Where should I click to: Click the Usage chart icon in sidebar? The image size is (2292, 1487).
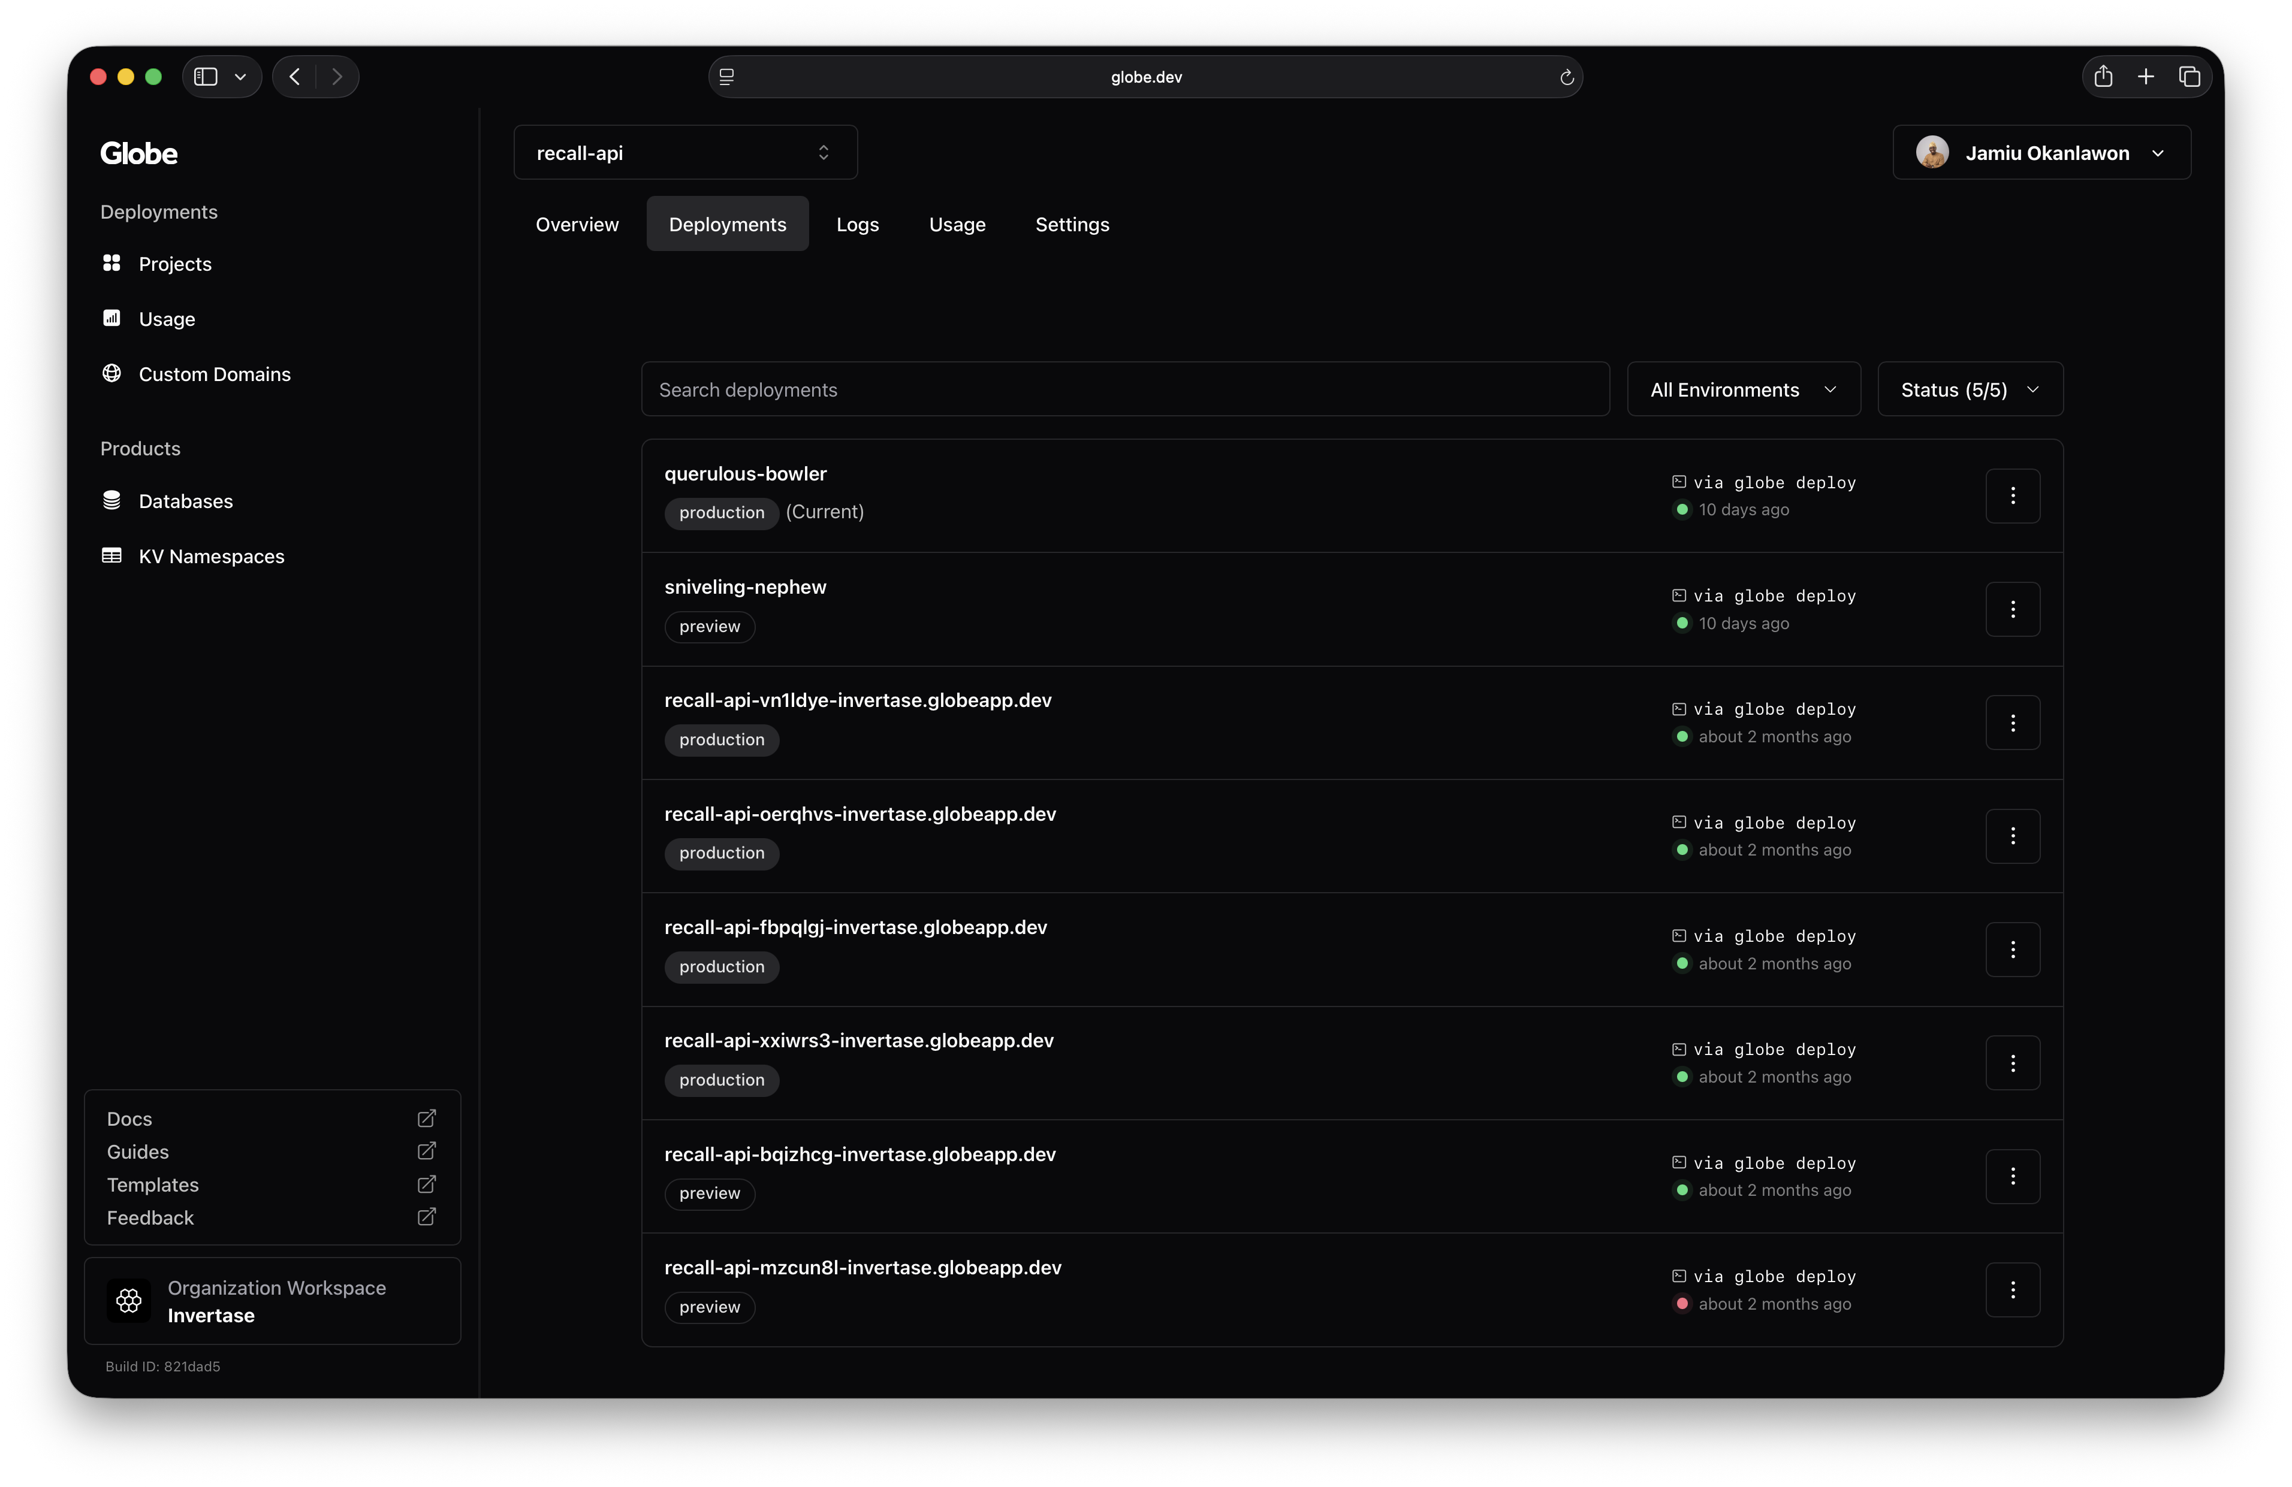111,319
